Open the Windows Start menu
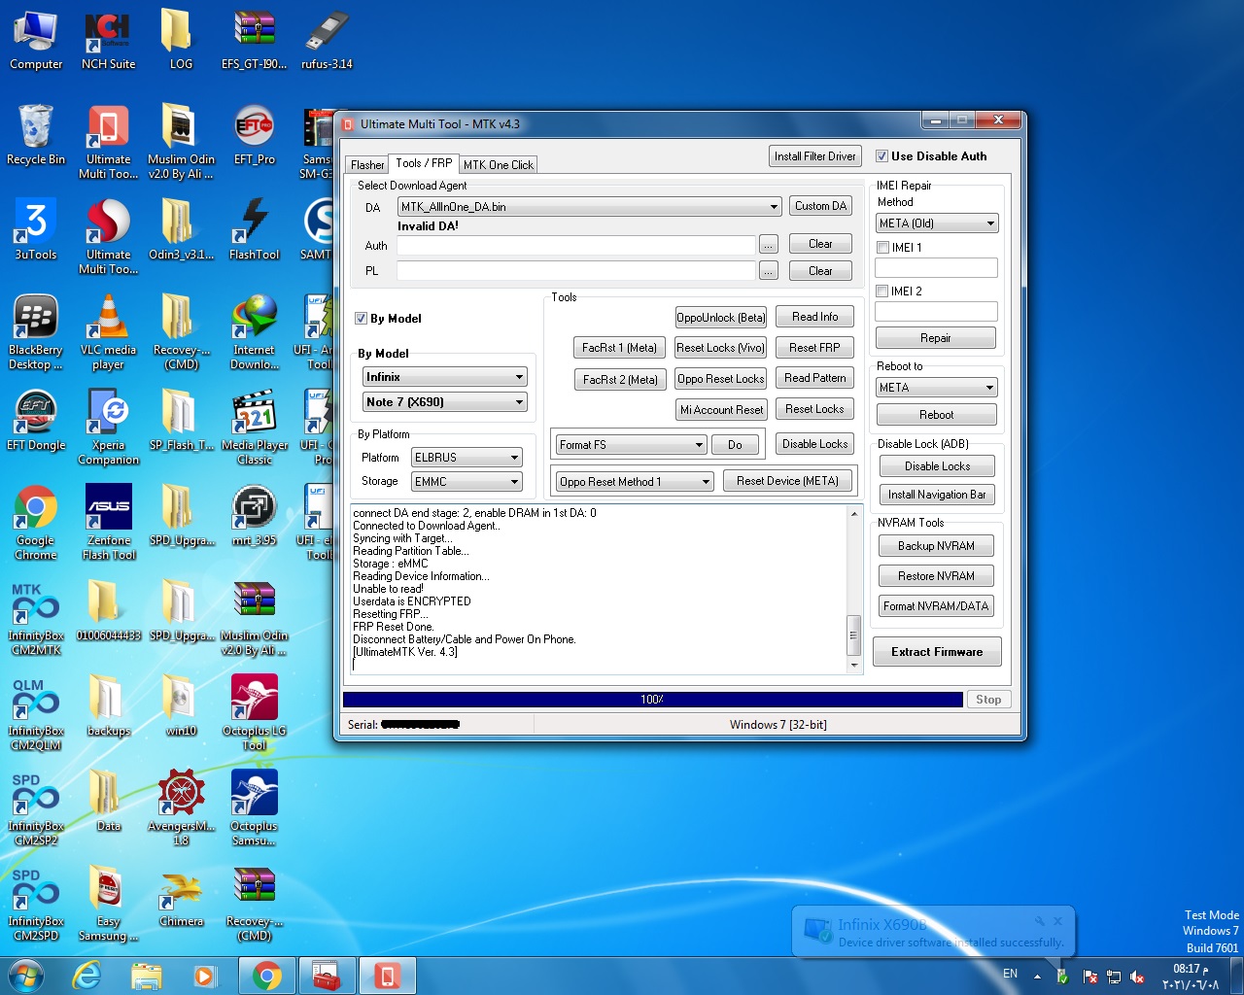 26,976
